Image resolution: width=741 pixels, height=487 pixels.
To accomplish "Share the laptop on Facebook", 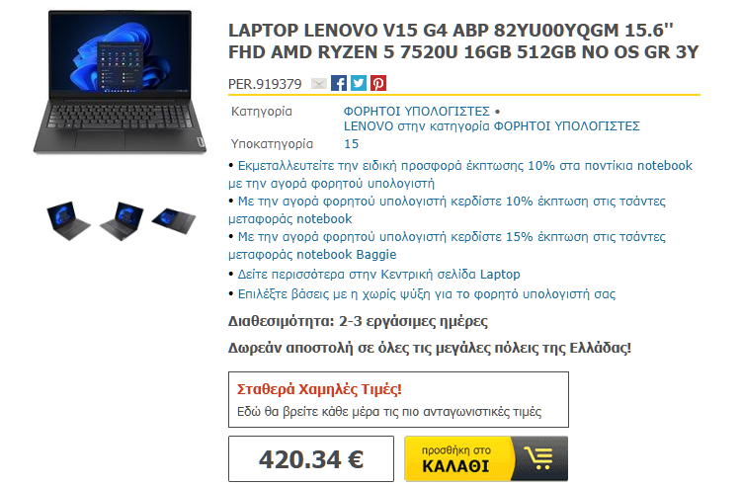I will click(338, 83).
